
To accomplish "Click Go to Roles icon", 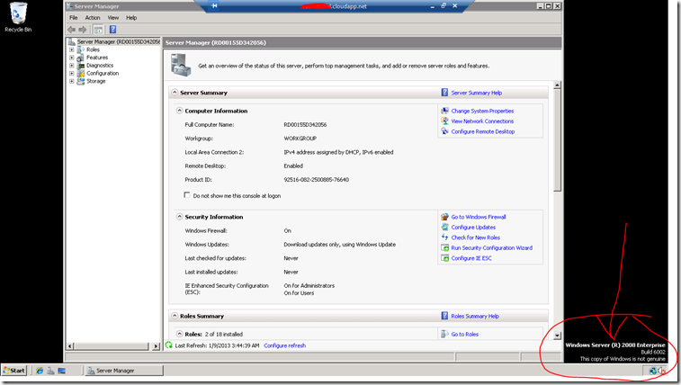I will (x=444, y=334).
